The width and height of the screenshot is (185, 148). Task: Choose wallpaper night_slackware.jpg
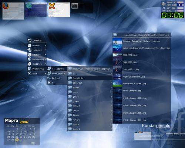point(142,77)
